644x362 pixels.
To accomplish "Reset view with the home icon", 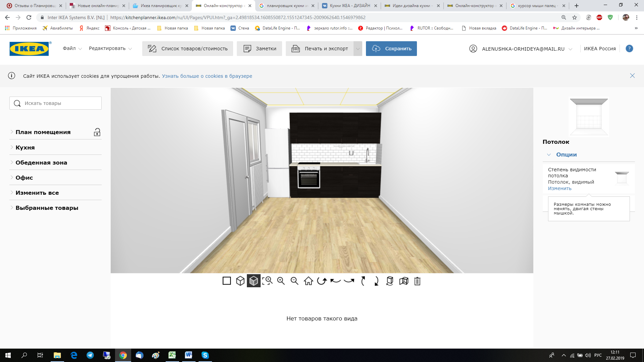I will coord(308,281).
